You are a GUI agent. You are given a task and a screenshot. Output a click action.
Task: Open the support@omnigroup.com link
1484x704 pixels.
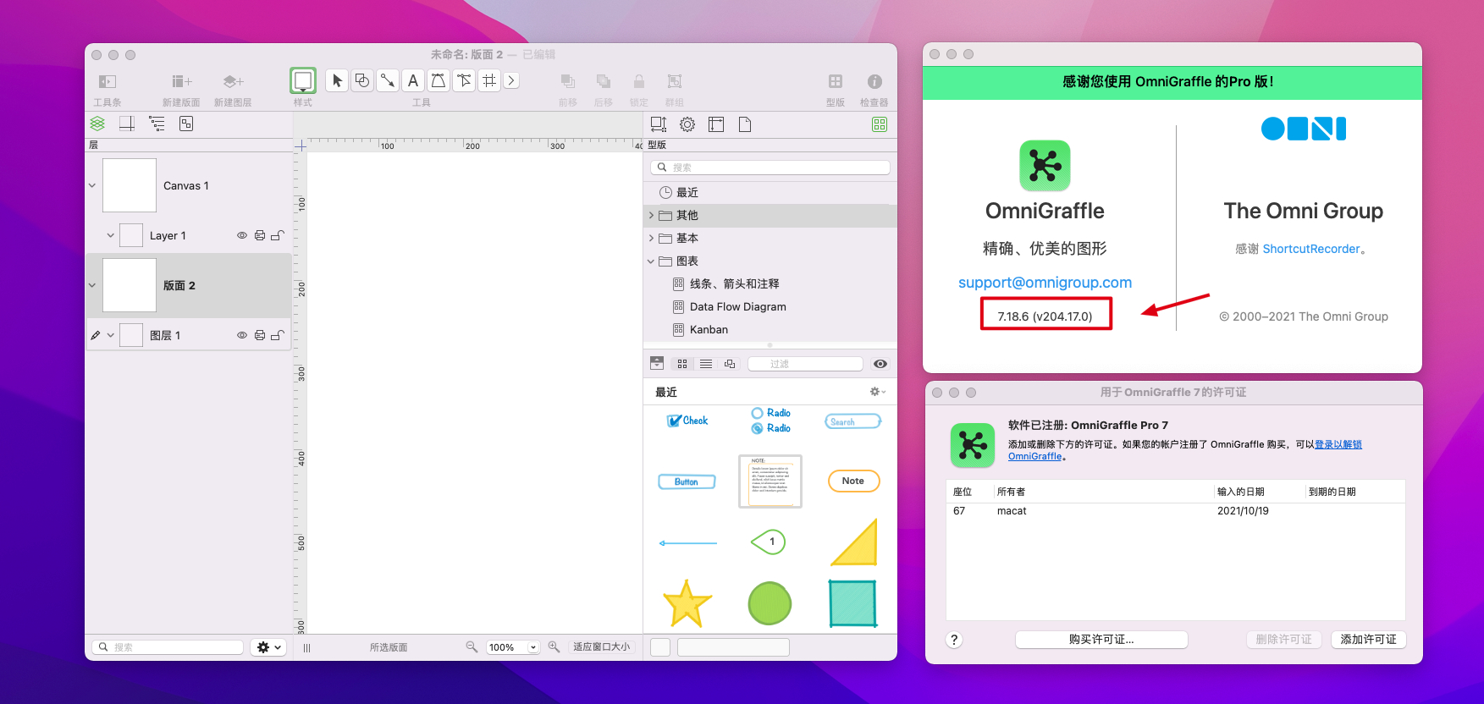coord(1045,283)
